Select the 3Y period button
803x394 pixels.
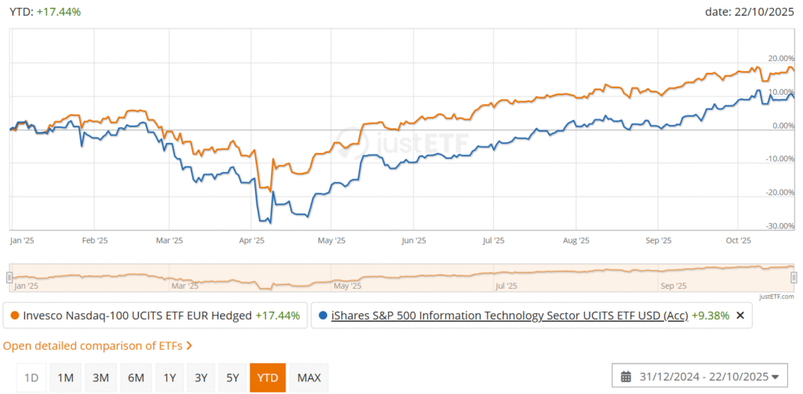pos(201,378)
